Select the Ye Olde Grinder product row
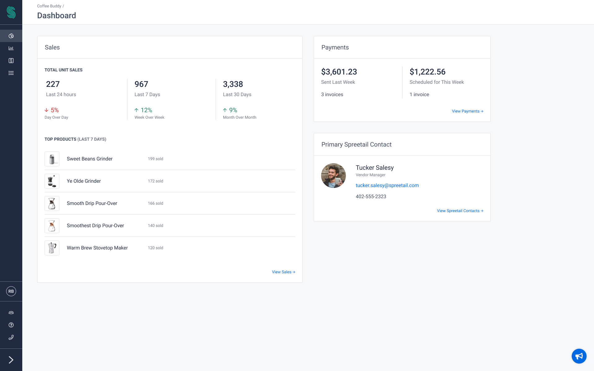 click(x=84, y=181)
